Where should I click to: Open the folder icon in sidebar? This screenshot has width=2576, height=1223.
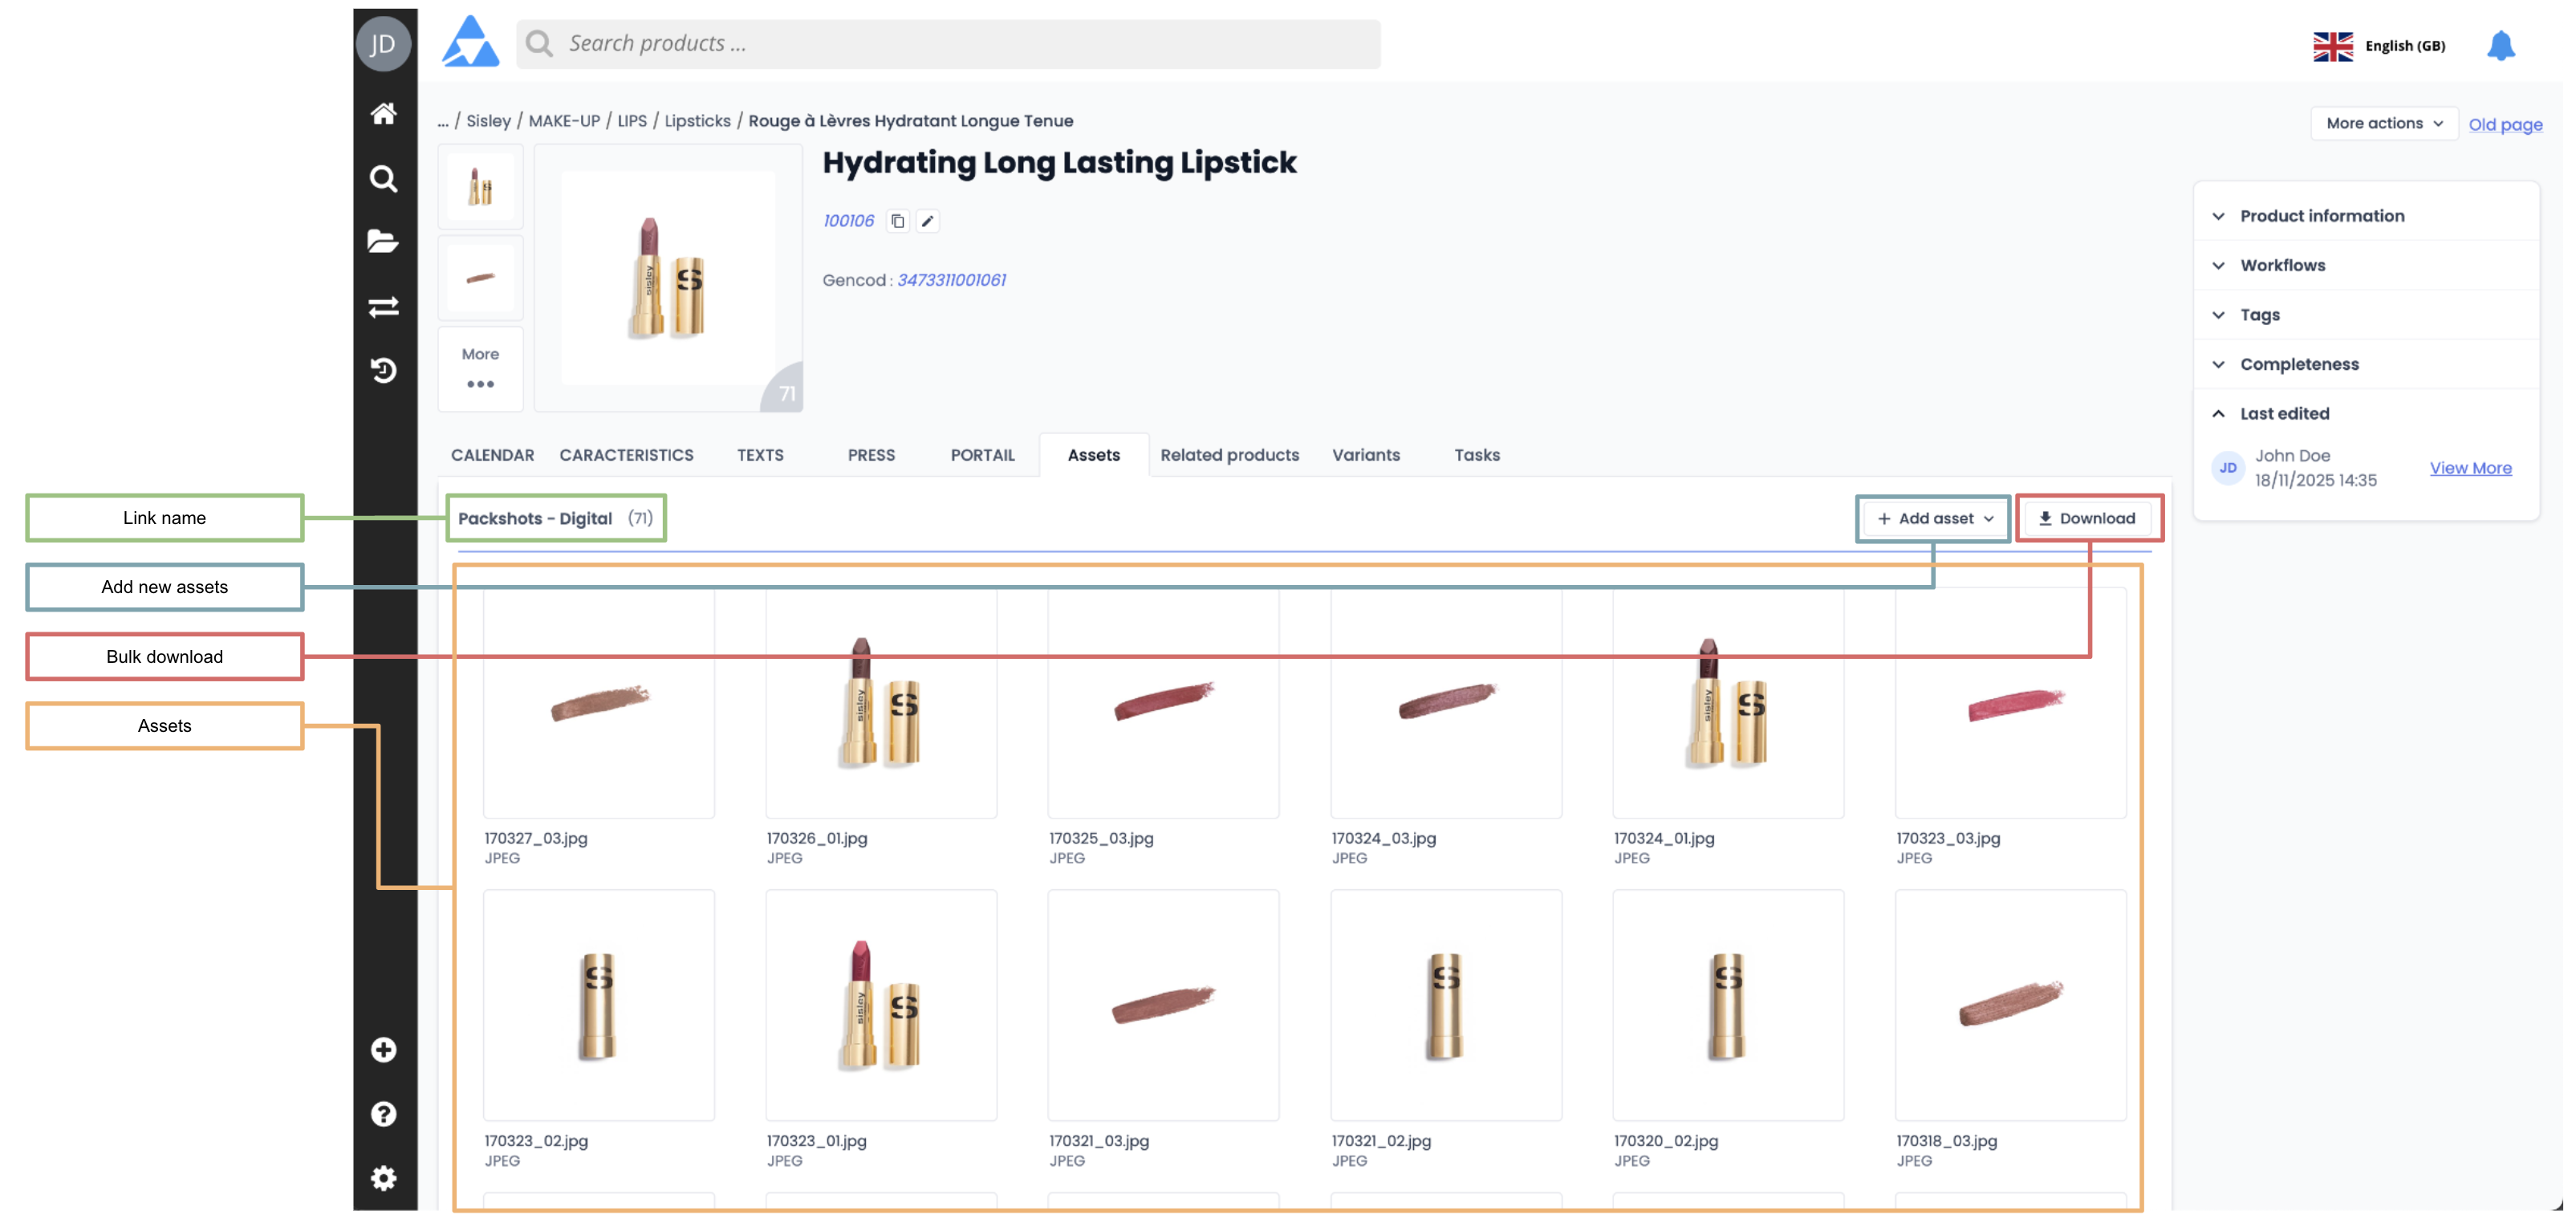(x=383, y=241)
